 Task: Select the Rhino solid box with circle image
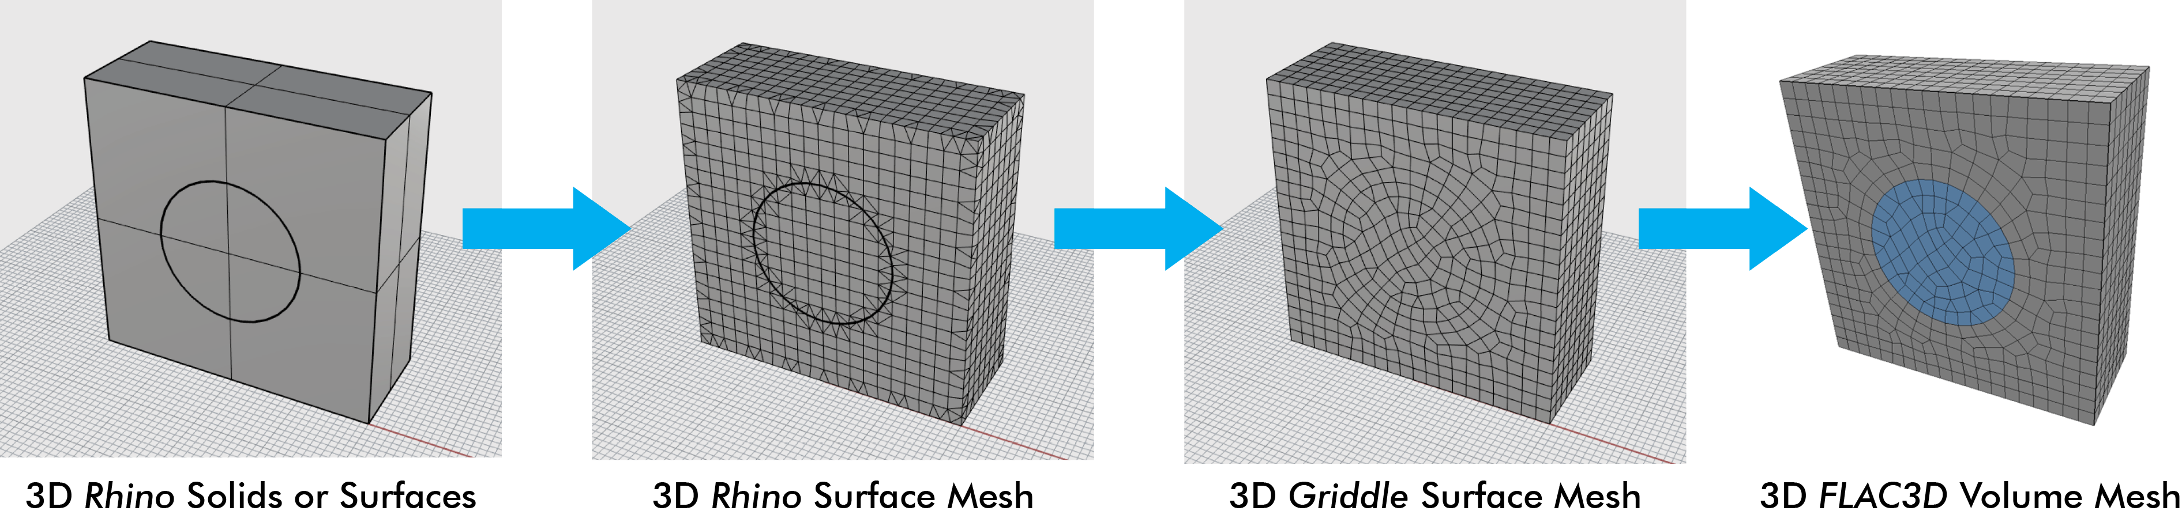251,228
